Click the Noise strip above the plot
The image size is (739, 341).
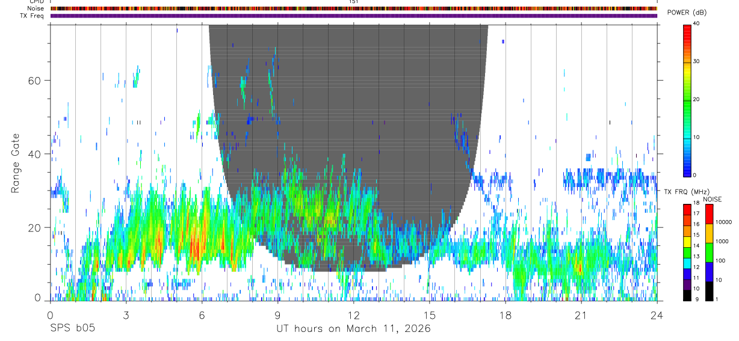(353, 8)
